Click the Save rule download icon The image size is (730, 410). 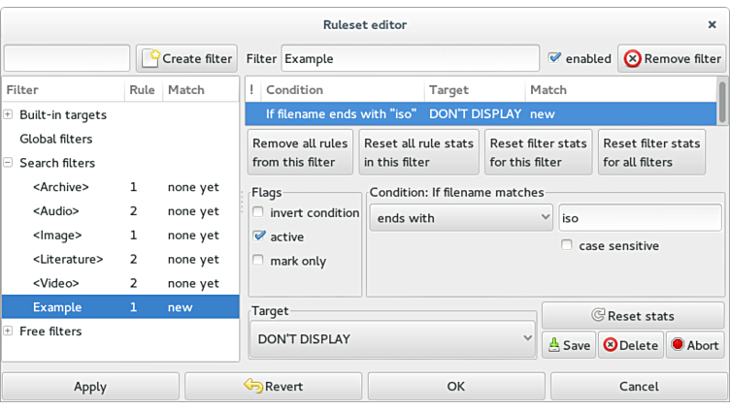tap(552, 345)
